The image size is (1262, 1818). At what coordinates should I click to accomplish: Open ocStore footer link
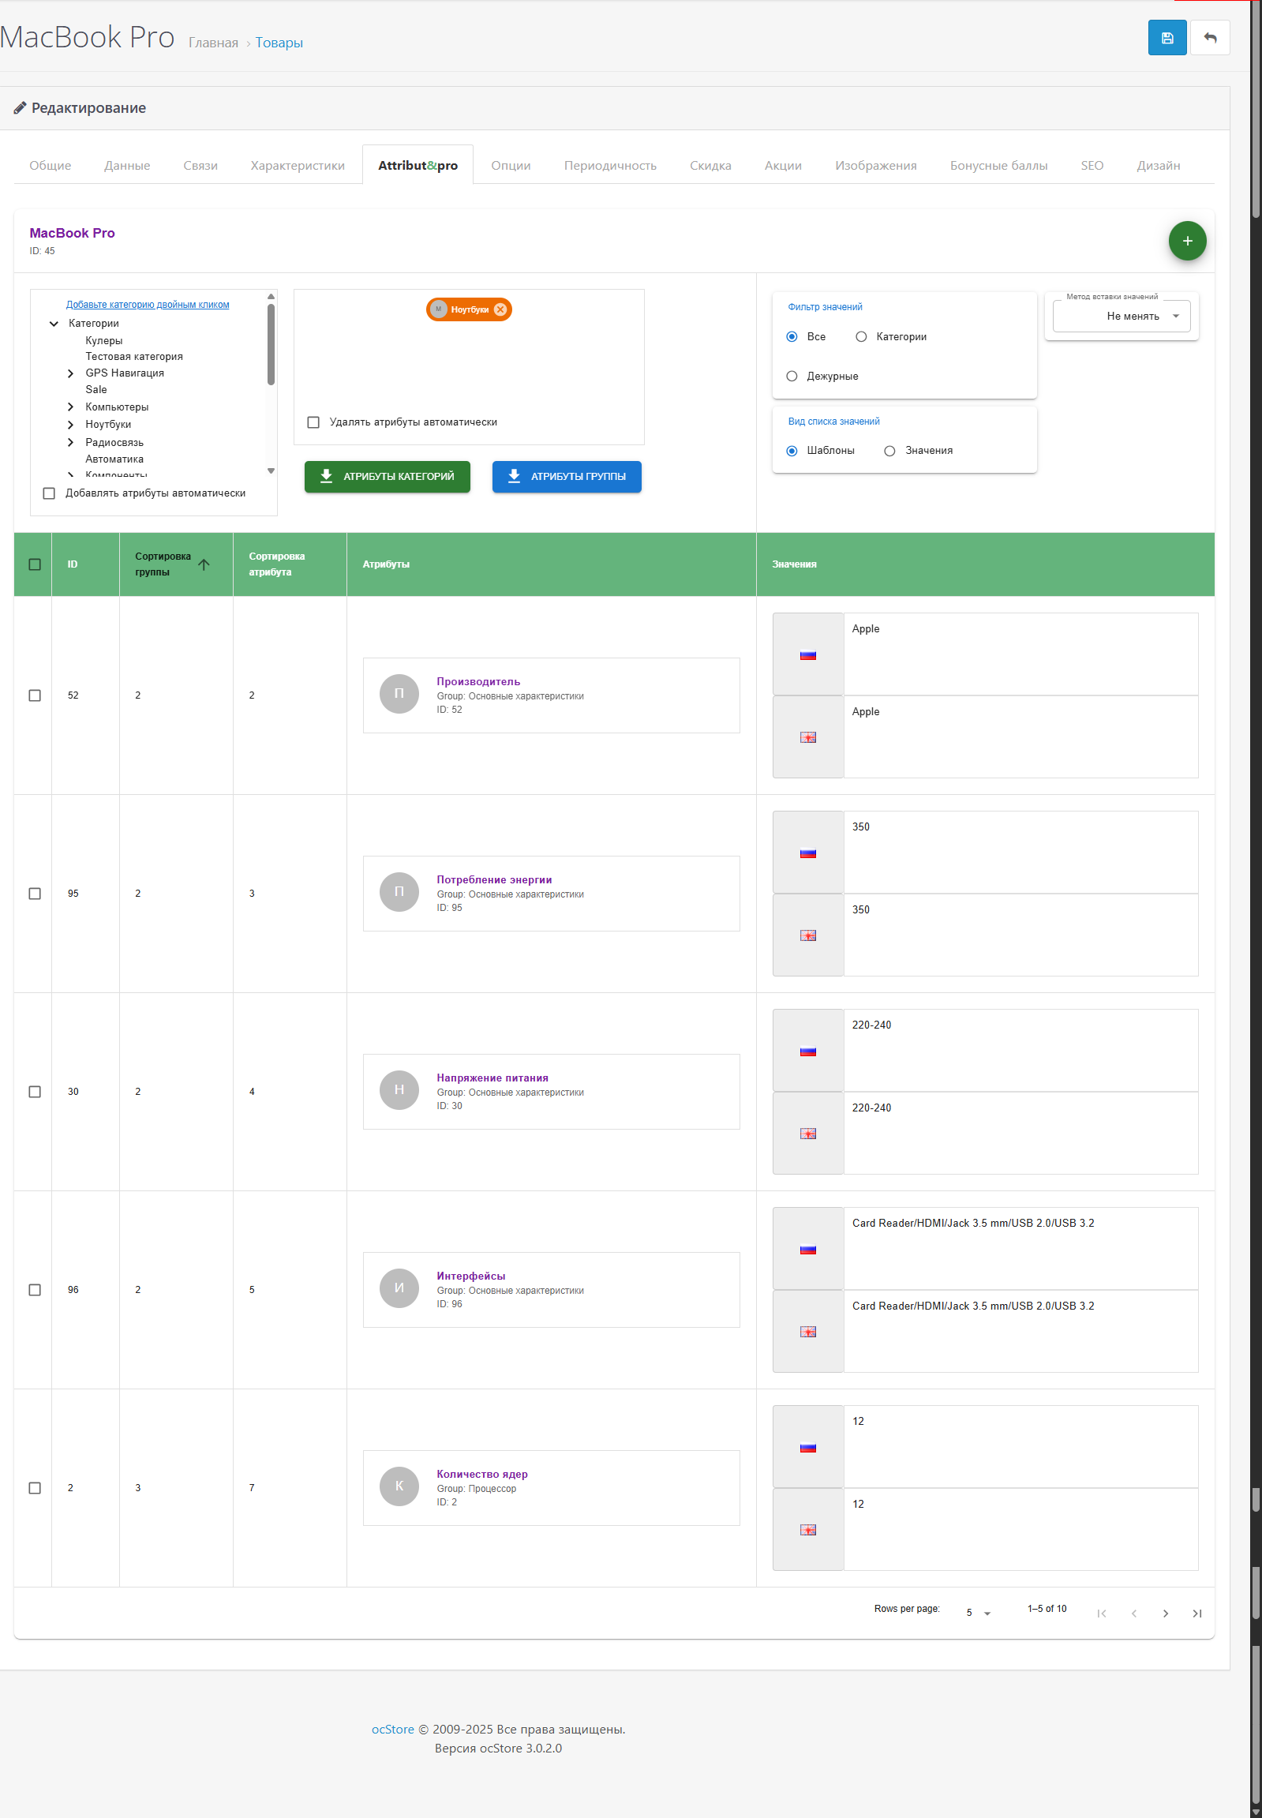[x=392, y=1729]
